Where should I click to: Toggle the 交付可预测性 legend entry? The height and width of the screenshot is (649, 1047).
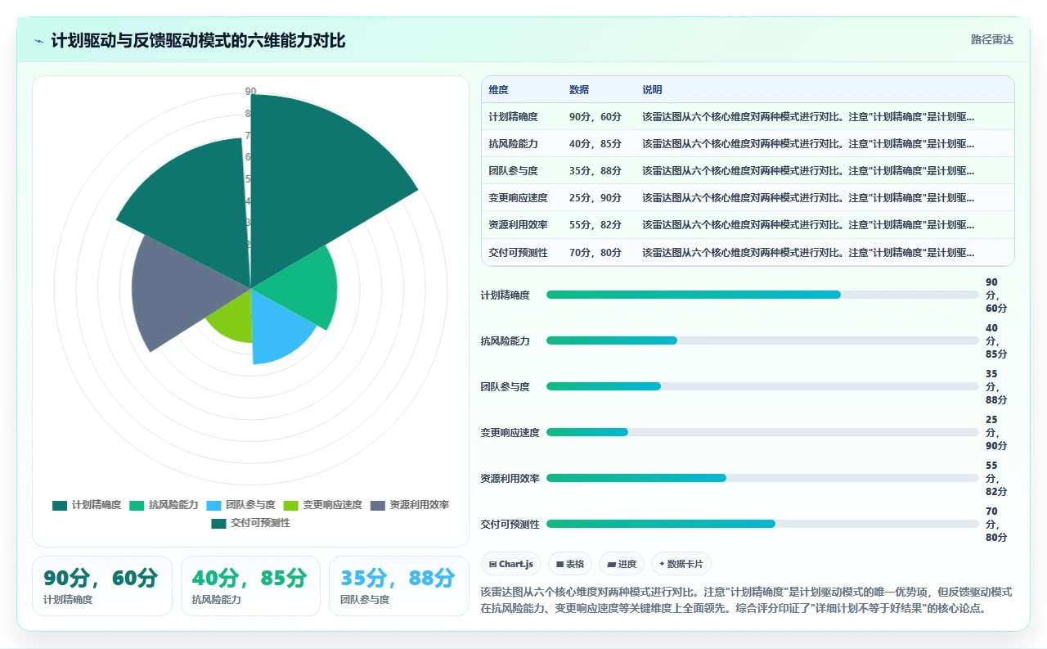[x=250, y=523]
